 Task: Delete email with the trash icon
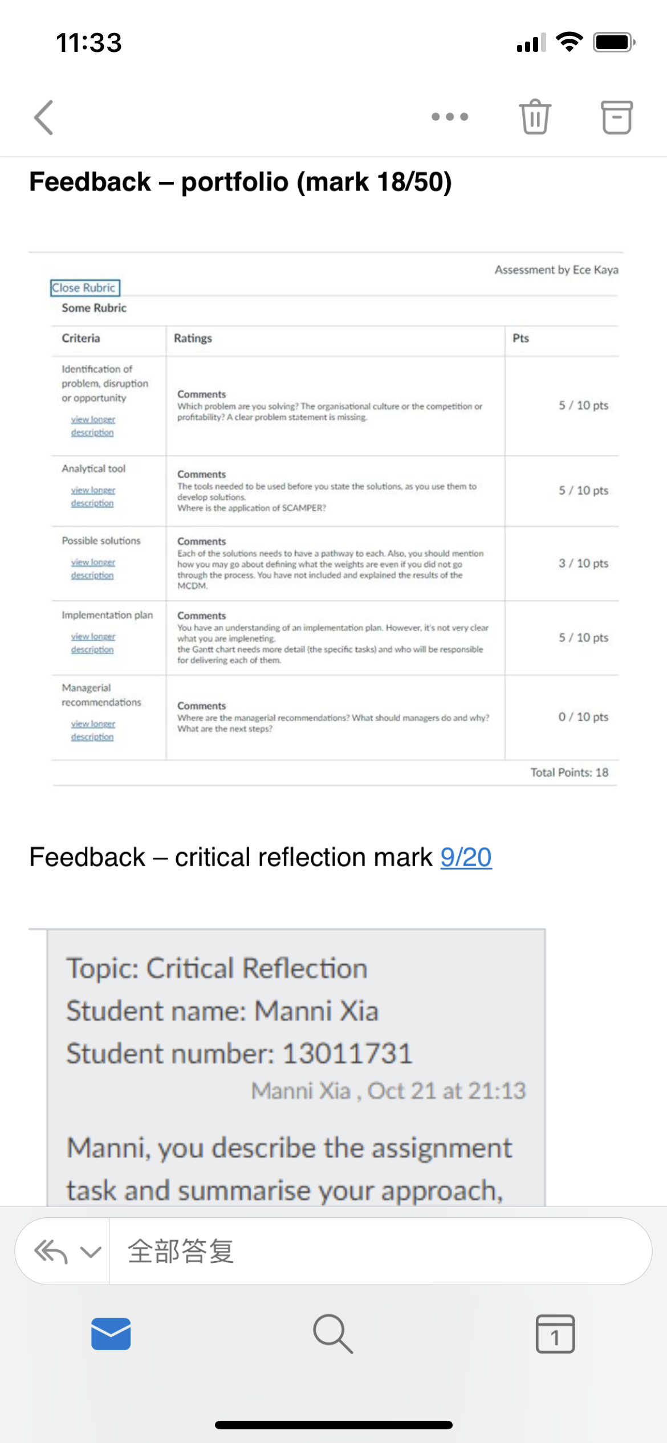[x=535, y=117]
